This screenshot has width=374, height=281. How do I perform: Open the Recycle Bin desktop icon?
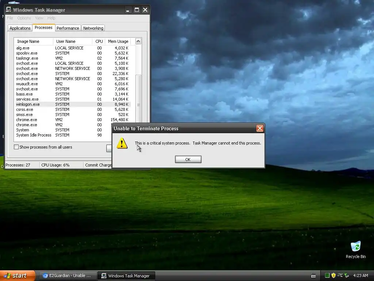[x=356, y=250]
